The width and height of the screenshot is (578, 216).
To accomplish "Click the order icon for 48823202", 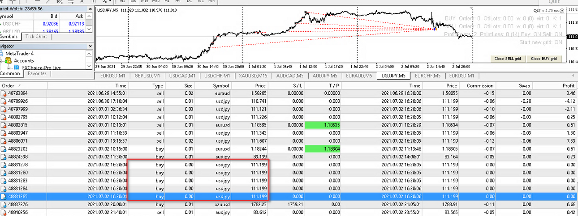I will [4, 149].
